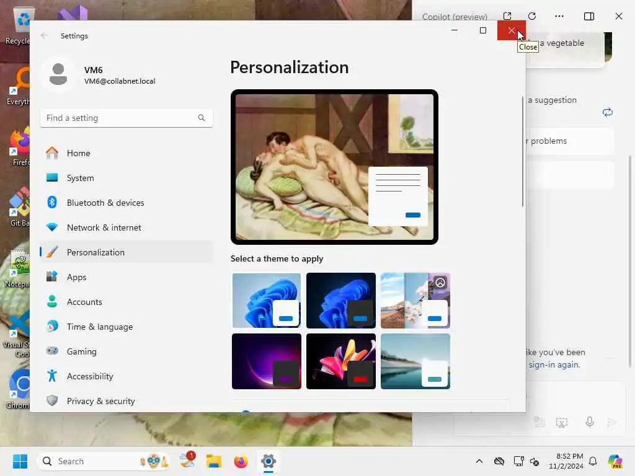Open Accounts settings
The height and width of the screenshot is (476, 635).
point(127,302)
